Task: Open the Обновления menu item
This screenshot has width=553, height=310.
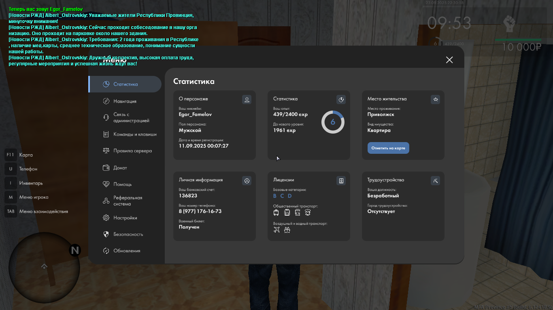Action: click(125, 251)
